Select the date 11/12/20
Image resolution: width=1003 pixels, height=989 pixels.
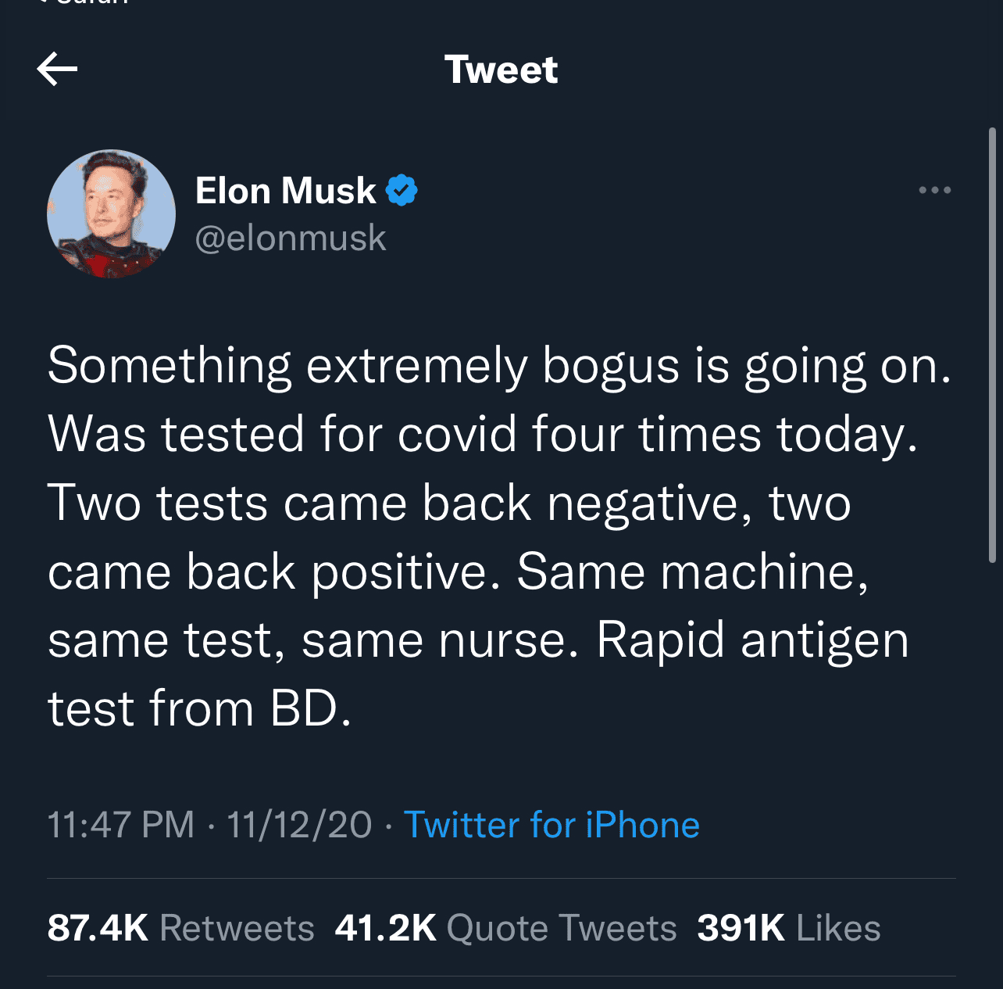point(299,824)
